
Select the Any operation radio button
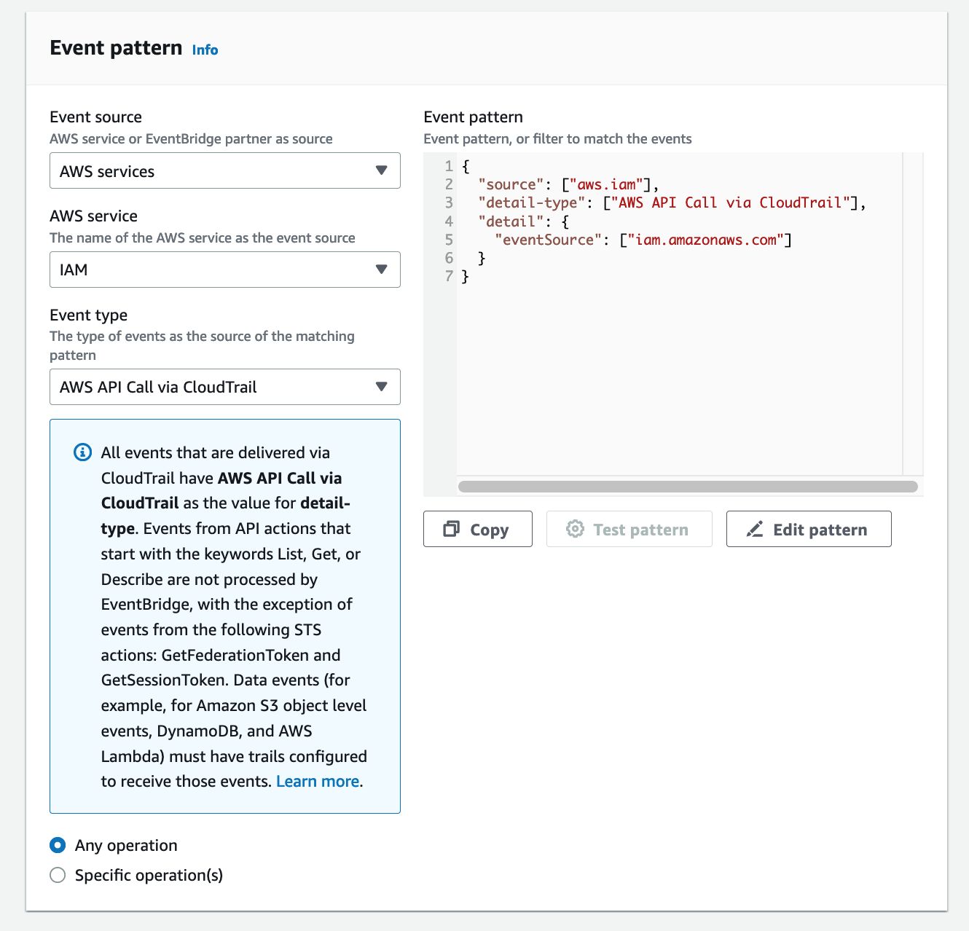tap(58, 845)
